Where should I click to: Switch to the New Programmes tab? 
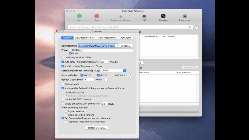[x=108, y=38]
